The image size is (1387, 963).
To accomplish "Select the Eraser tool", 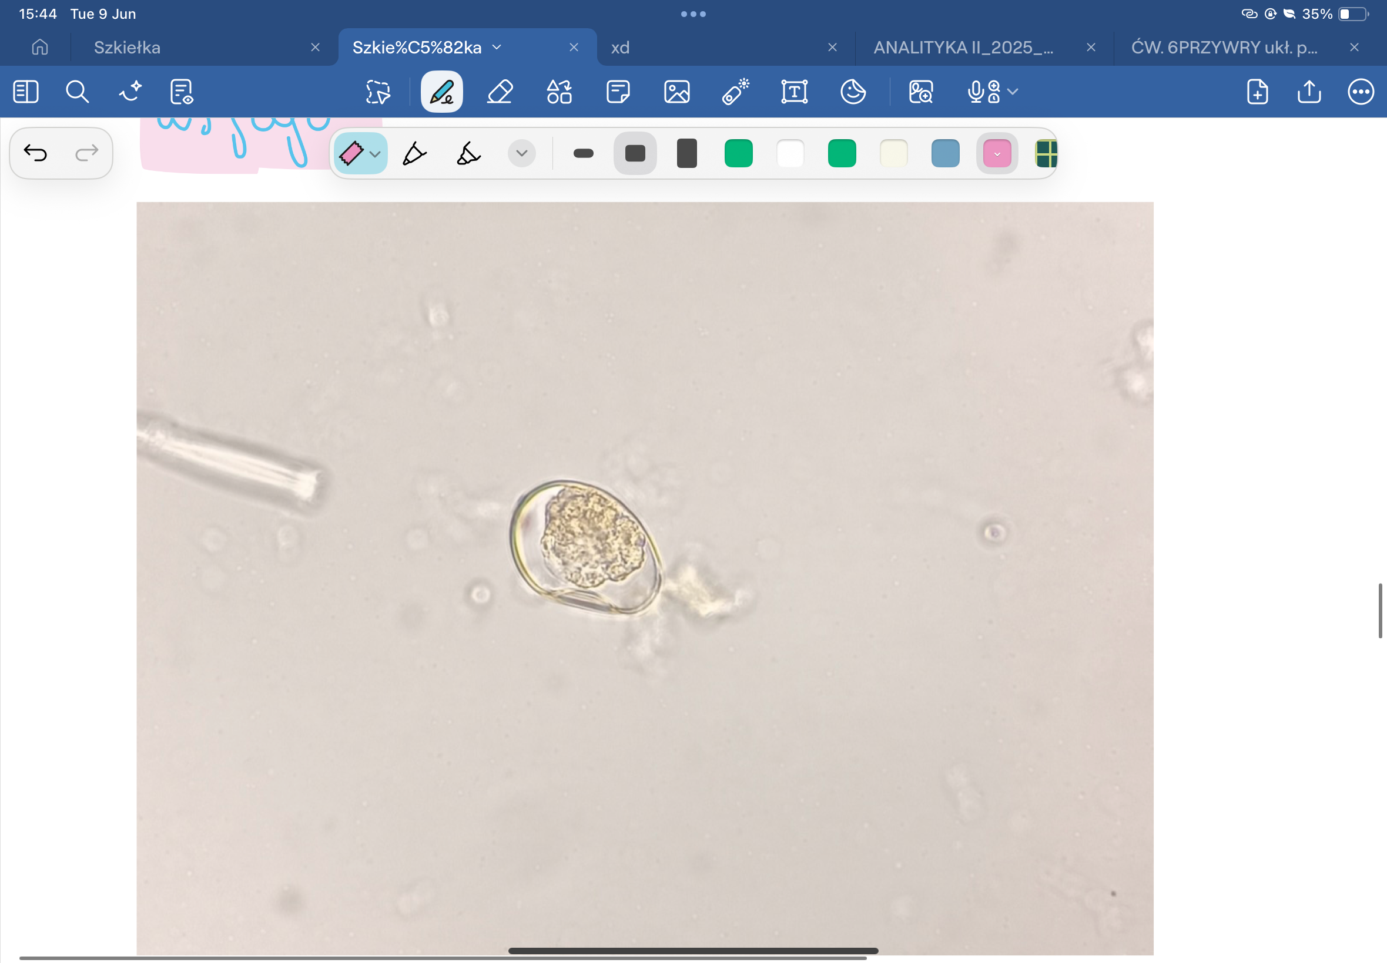I will pos(500,92).
